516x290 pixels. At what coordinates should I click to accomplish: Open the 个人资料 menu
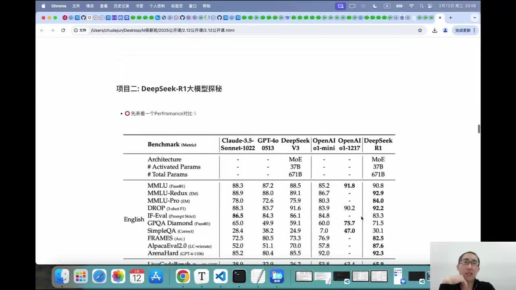coord(157,6)
